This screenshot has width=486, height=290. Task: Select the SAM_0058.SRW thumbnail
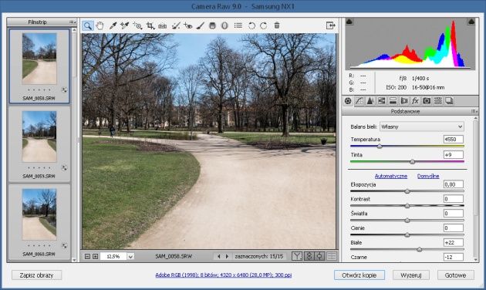click(x=39, y=59)
